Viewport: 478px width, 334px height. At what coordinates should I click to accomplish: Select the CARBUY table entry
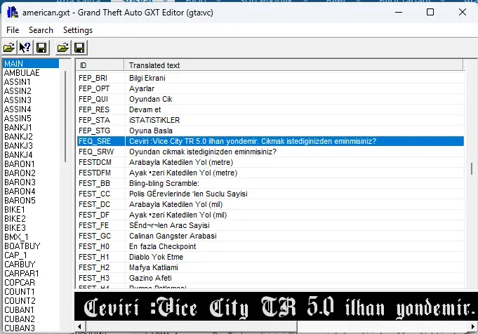pos(20,265)
